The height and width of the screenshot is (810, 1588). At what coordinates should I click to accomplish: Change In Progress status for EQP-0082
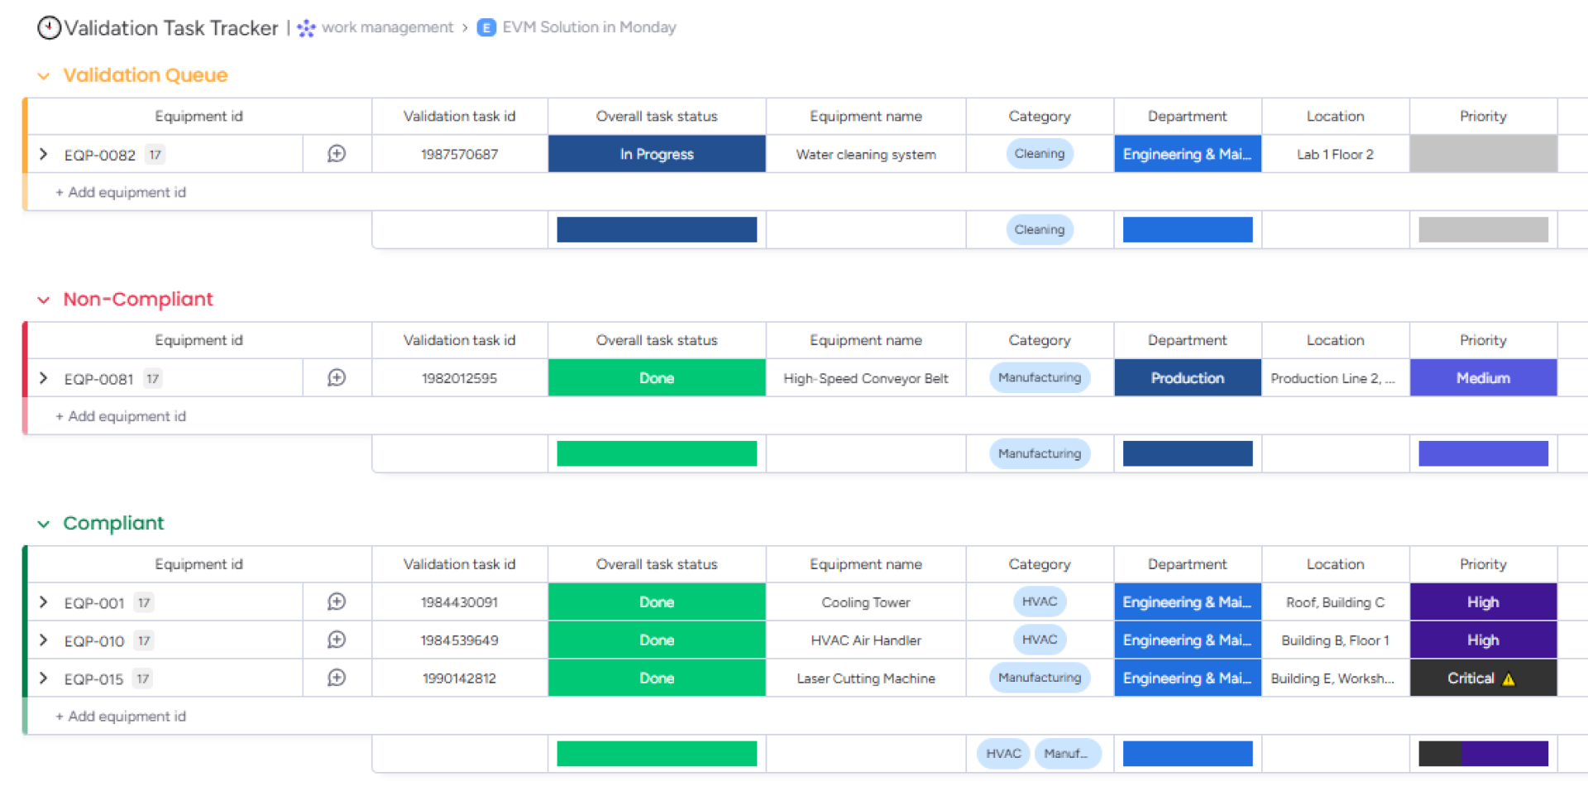point(657,154)
